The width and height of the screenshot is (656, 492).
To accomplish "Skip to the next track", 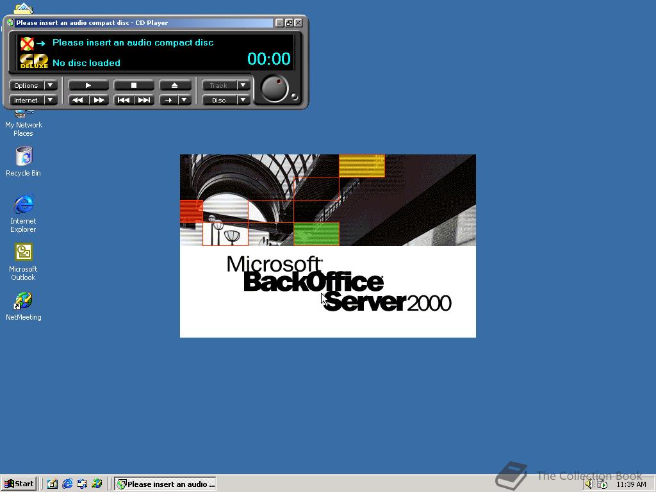I will point(144,100).
